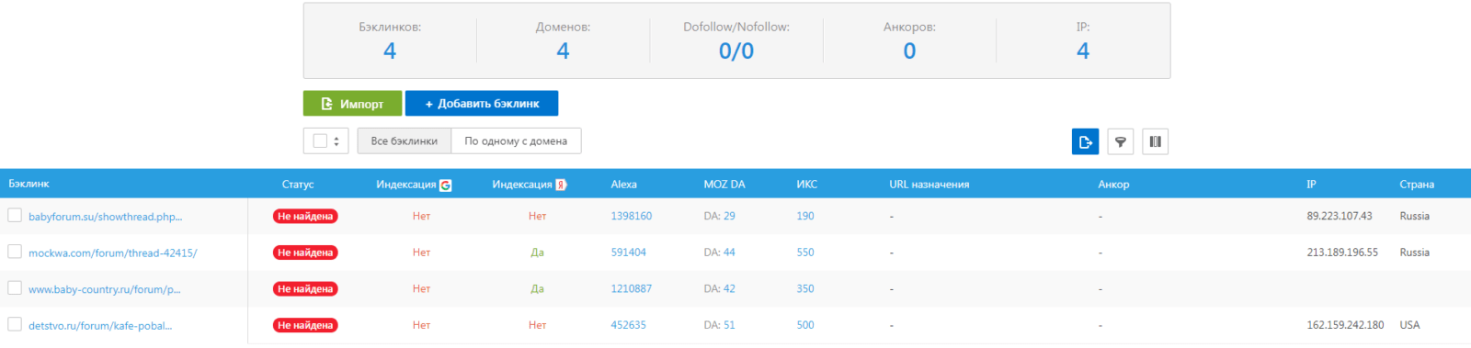Click the Dofollow/Nofollow 0/0 summary
Viewport: 1471px width, 348px height.
736,40
